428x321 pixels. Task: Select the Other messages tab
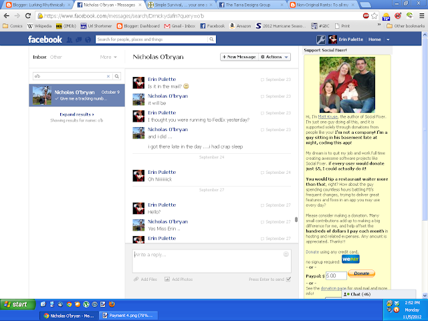(56, 57)
